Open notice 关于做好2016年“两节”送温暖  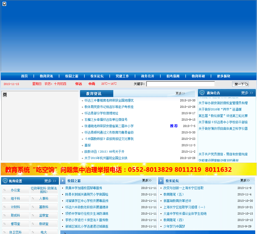(220, 110)
